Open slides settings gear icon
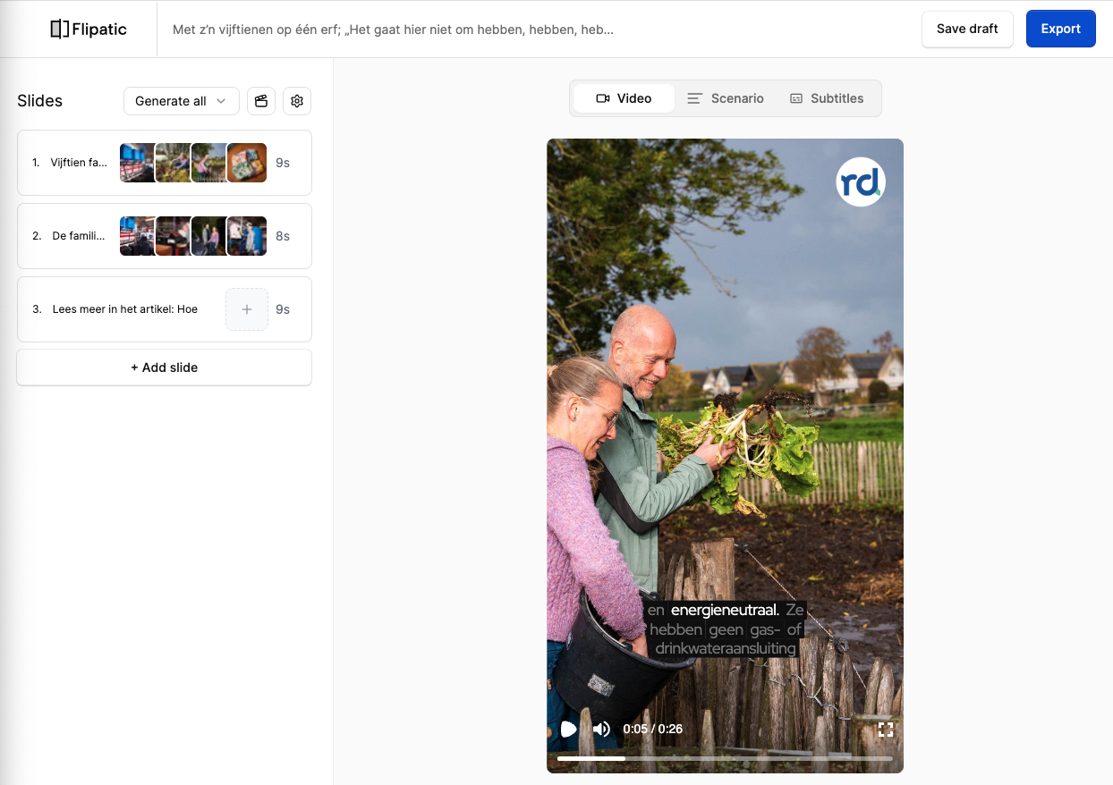This screenshot has height=785, width=1113. click(297, 101)
